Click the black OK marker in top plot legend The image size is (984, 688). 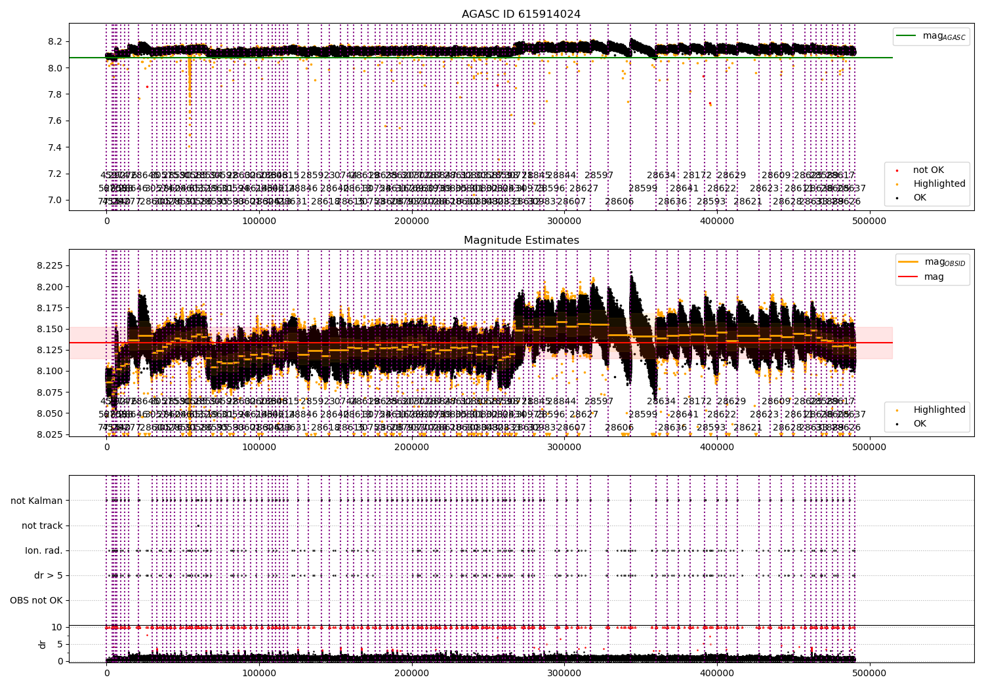click(x=897, y=198)
